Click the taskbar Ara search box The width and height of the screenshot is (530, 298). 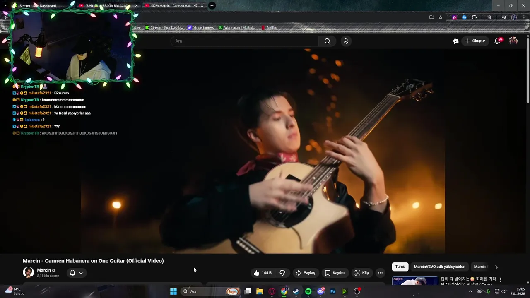coord(211,291)
